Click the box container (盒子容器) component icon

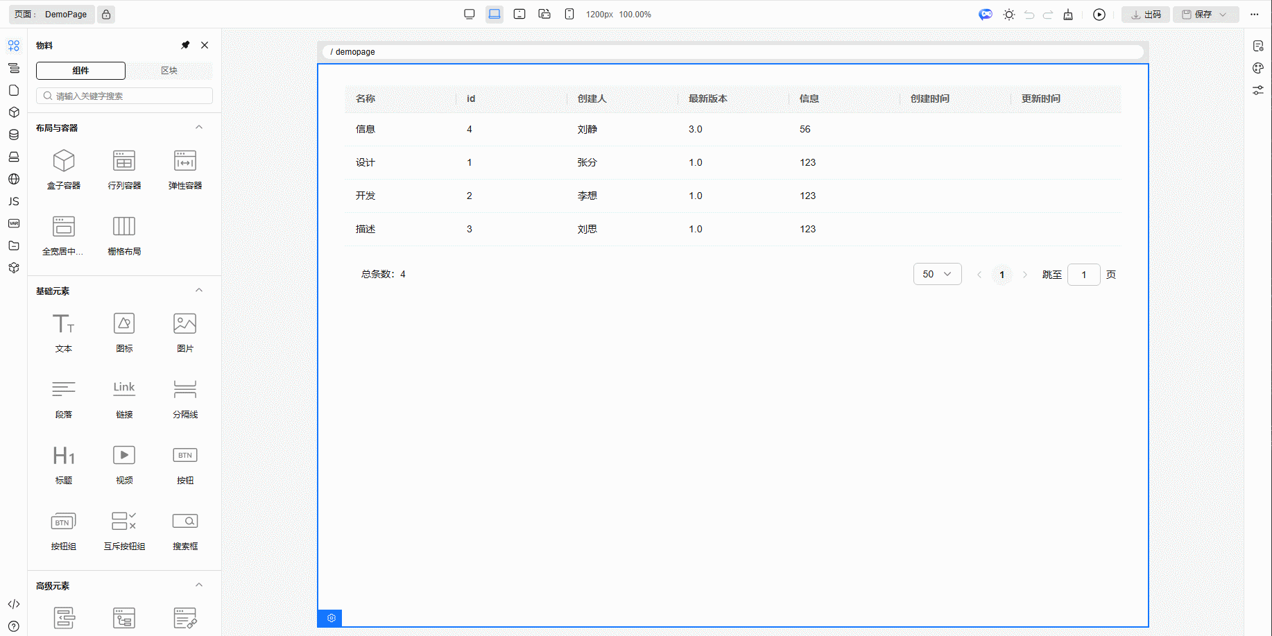[64, 162]
